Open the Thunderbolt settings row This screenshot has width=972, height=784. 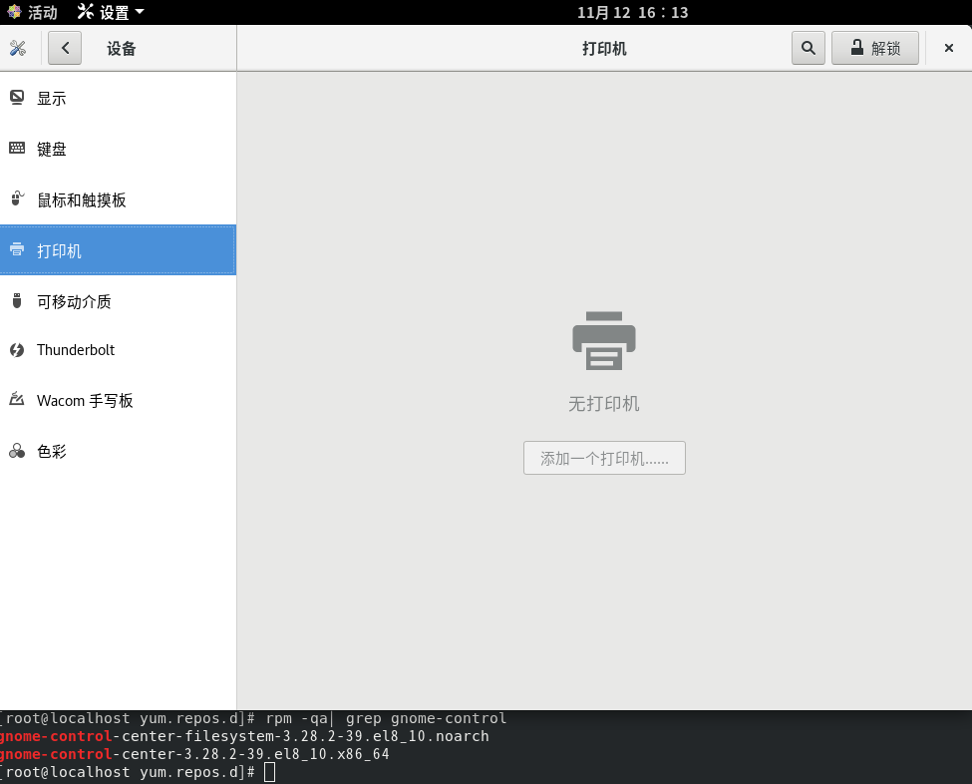(x=118, y=350)
